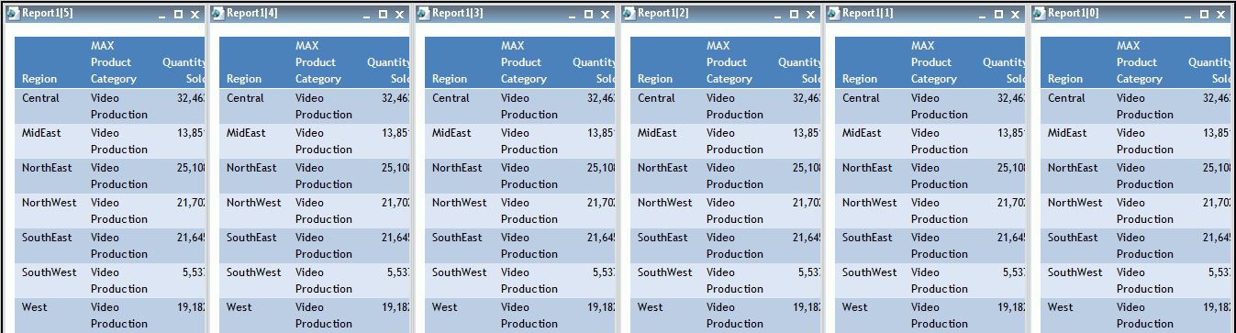
Task: Maximize the Report1[5] window
Action: (x=178, y=15)
